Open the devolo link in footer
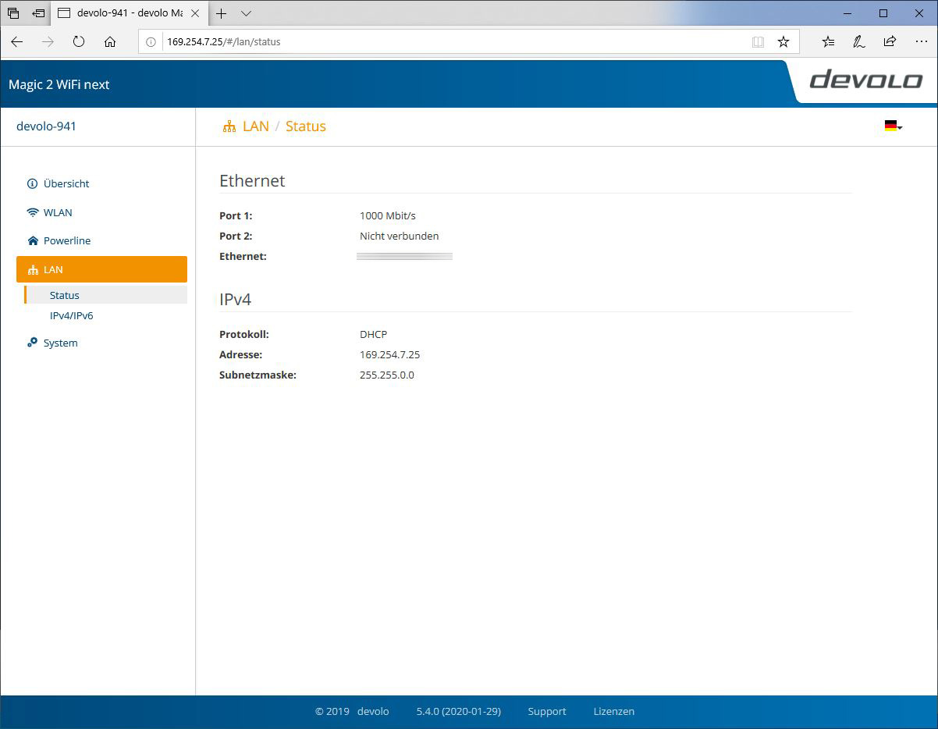Image resolution: width=938 pixels, height=729 pixels. [x=373, y=711]
